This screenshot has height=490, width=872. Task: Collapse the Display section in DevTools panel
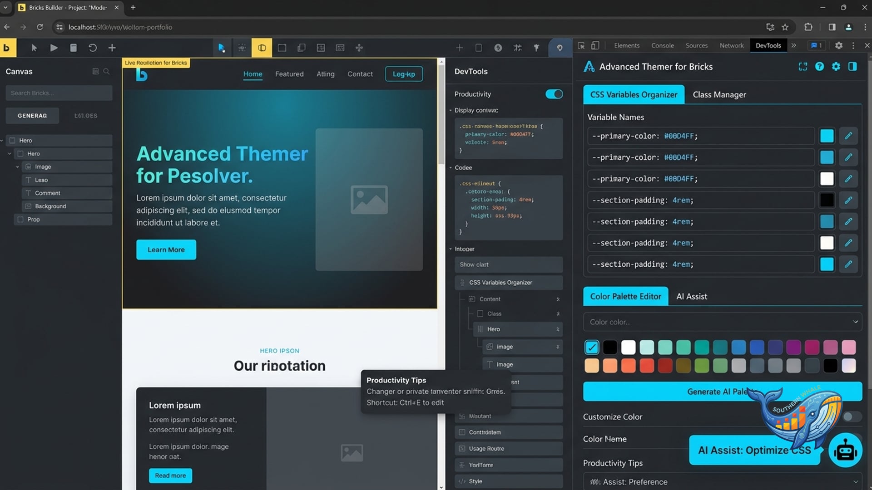click(x=451, y=110)
